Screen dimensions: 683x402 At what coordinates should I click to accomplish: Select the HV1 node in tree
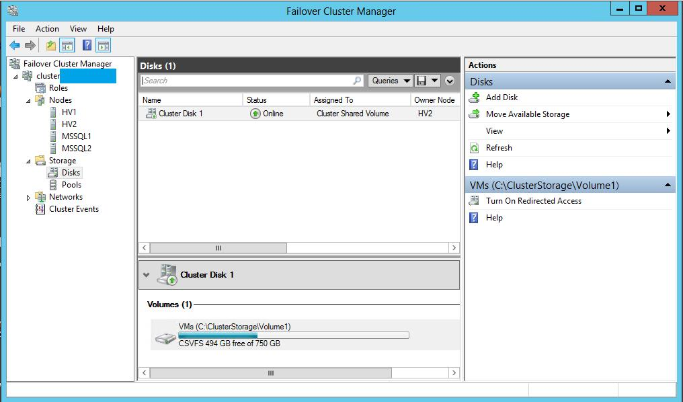pyautogui.click(x=69, y=112)
